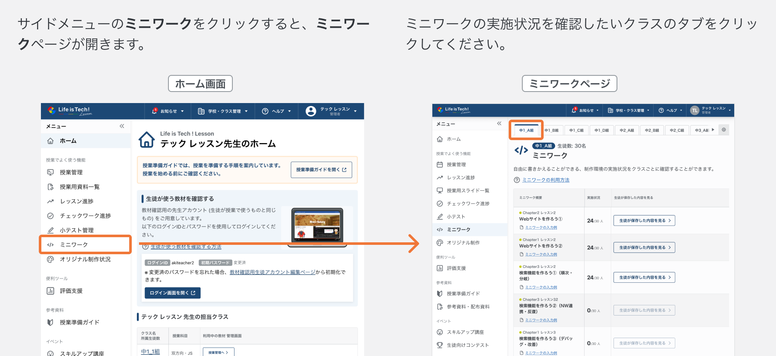View saved content for Webサイトを作ろう①
The height and width of the screenshot is (356, 776).
[x=644, y=221]
